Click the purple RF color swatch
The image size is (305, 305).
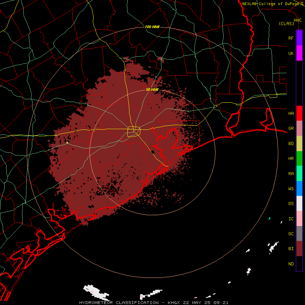[x=299, y=38]
